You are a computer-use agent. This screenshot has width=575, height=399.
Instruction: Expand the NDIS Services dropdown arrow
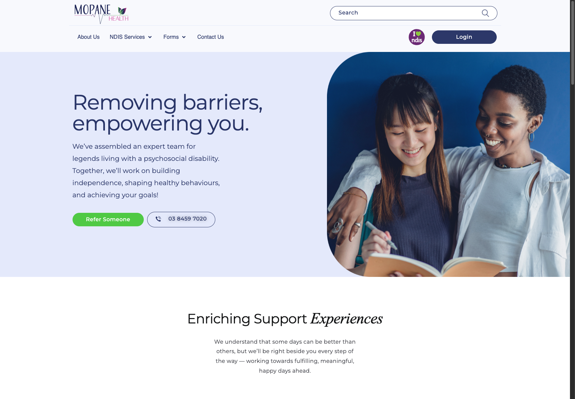pos(150,37)
